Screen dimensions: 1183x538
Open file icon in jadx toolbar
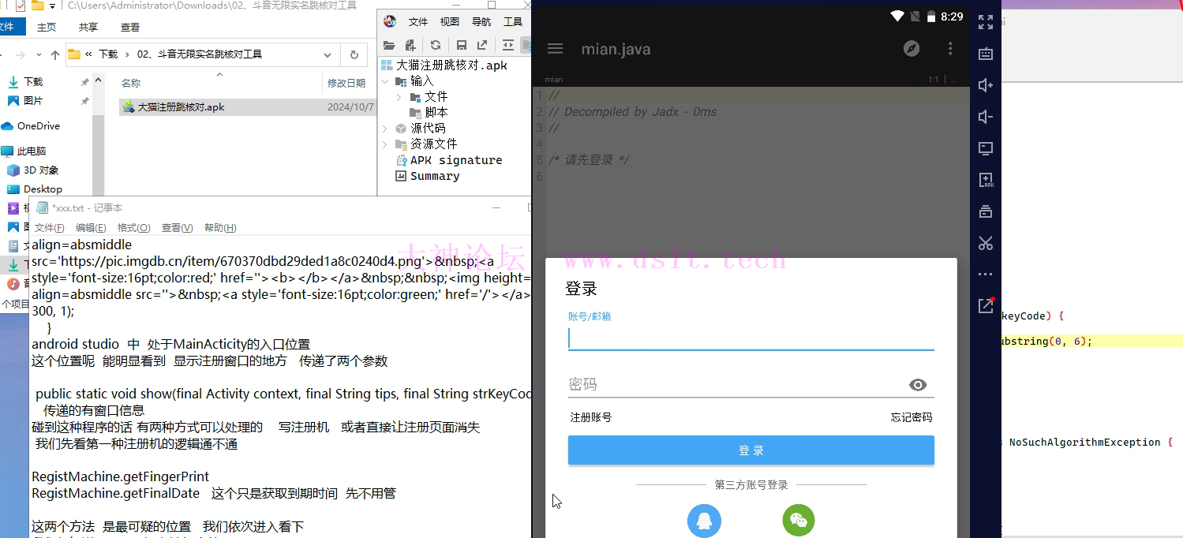(x=389, y=45)
